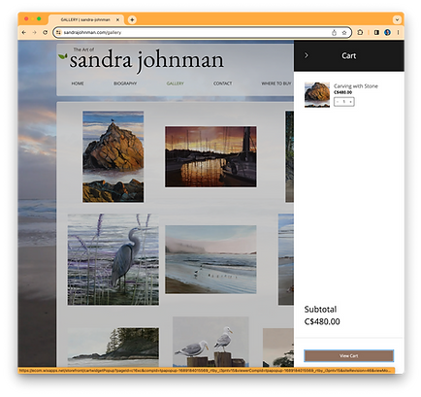This screenshot has width=421, height=397.
Task: Open site info icon in address bar
Action: click(x=58, y=32)
